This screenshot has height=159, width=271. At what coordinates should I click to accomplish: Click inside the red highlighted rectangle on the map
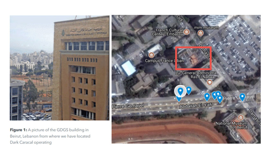point(194,58)
